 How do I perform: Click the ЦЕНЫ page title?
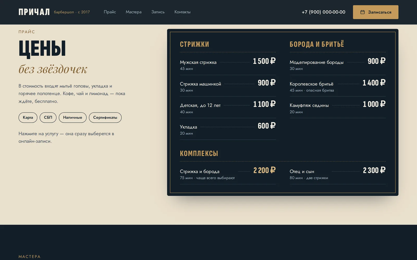click(42, 49)
